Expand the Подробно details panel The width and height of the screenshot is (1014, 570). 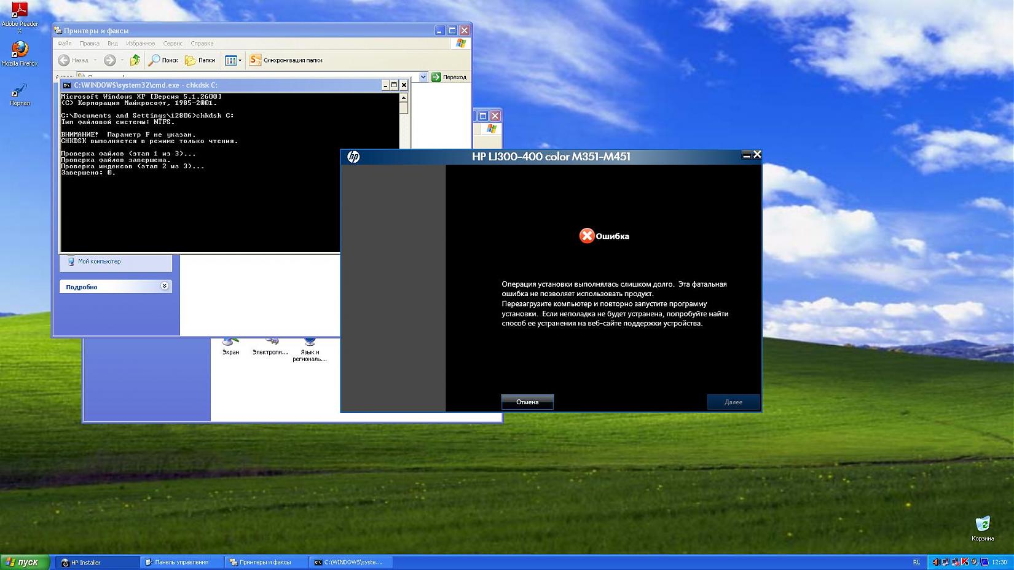pos(116,286)
